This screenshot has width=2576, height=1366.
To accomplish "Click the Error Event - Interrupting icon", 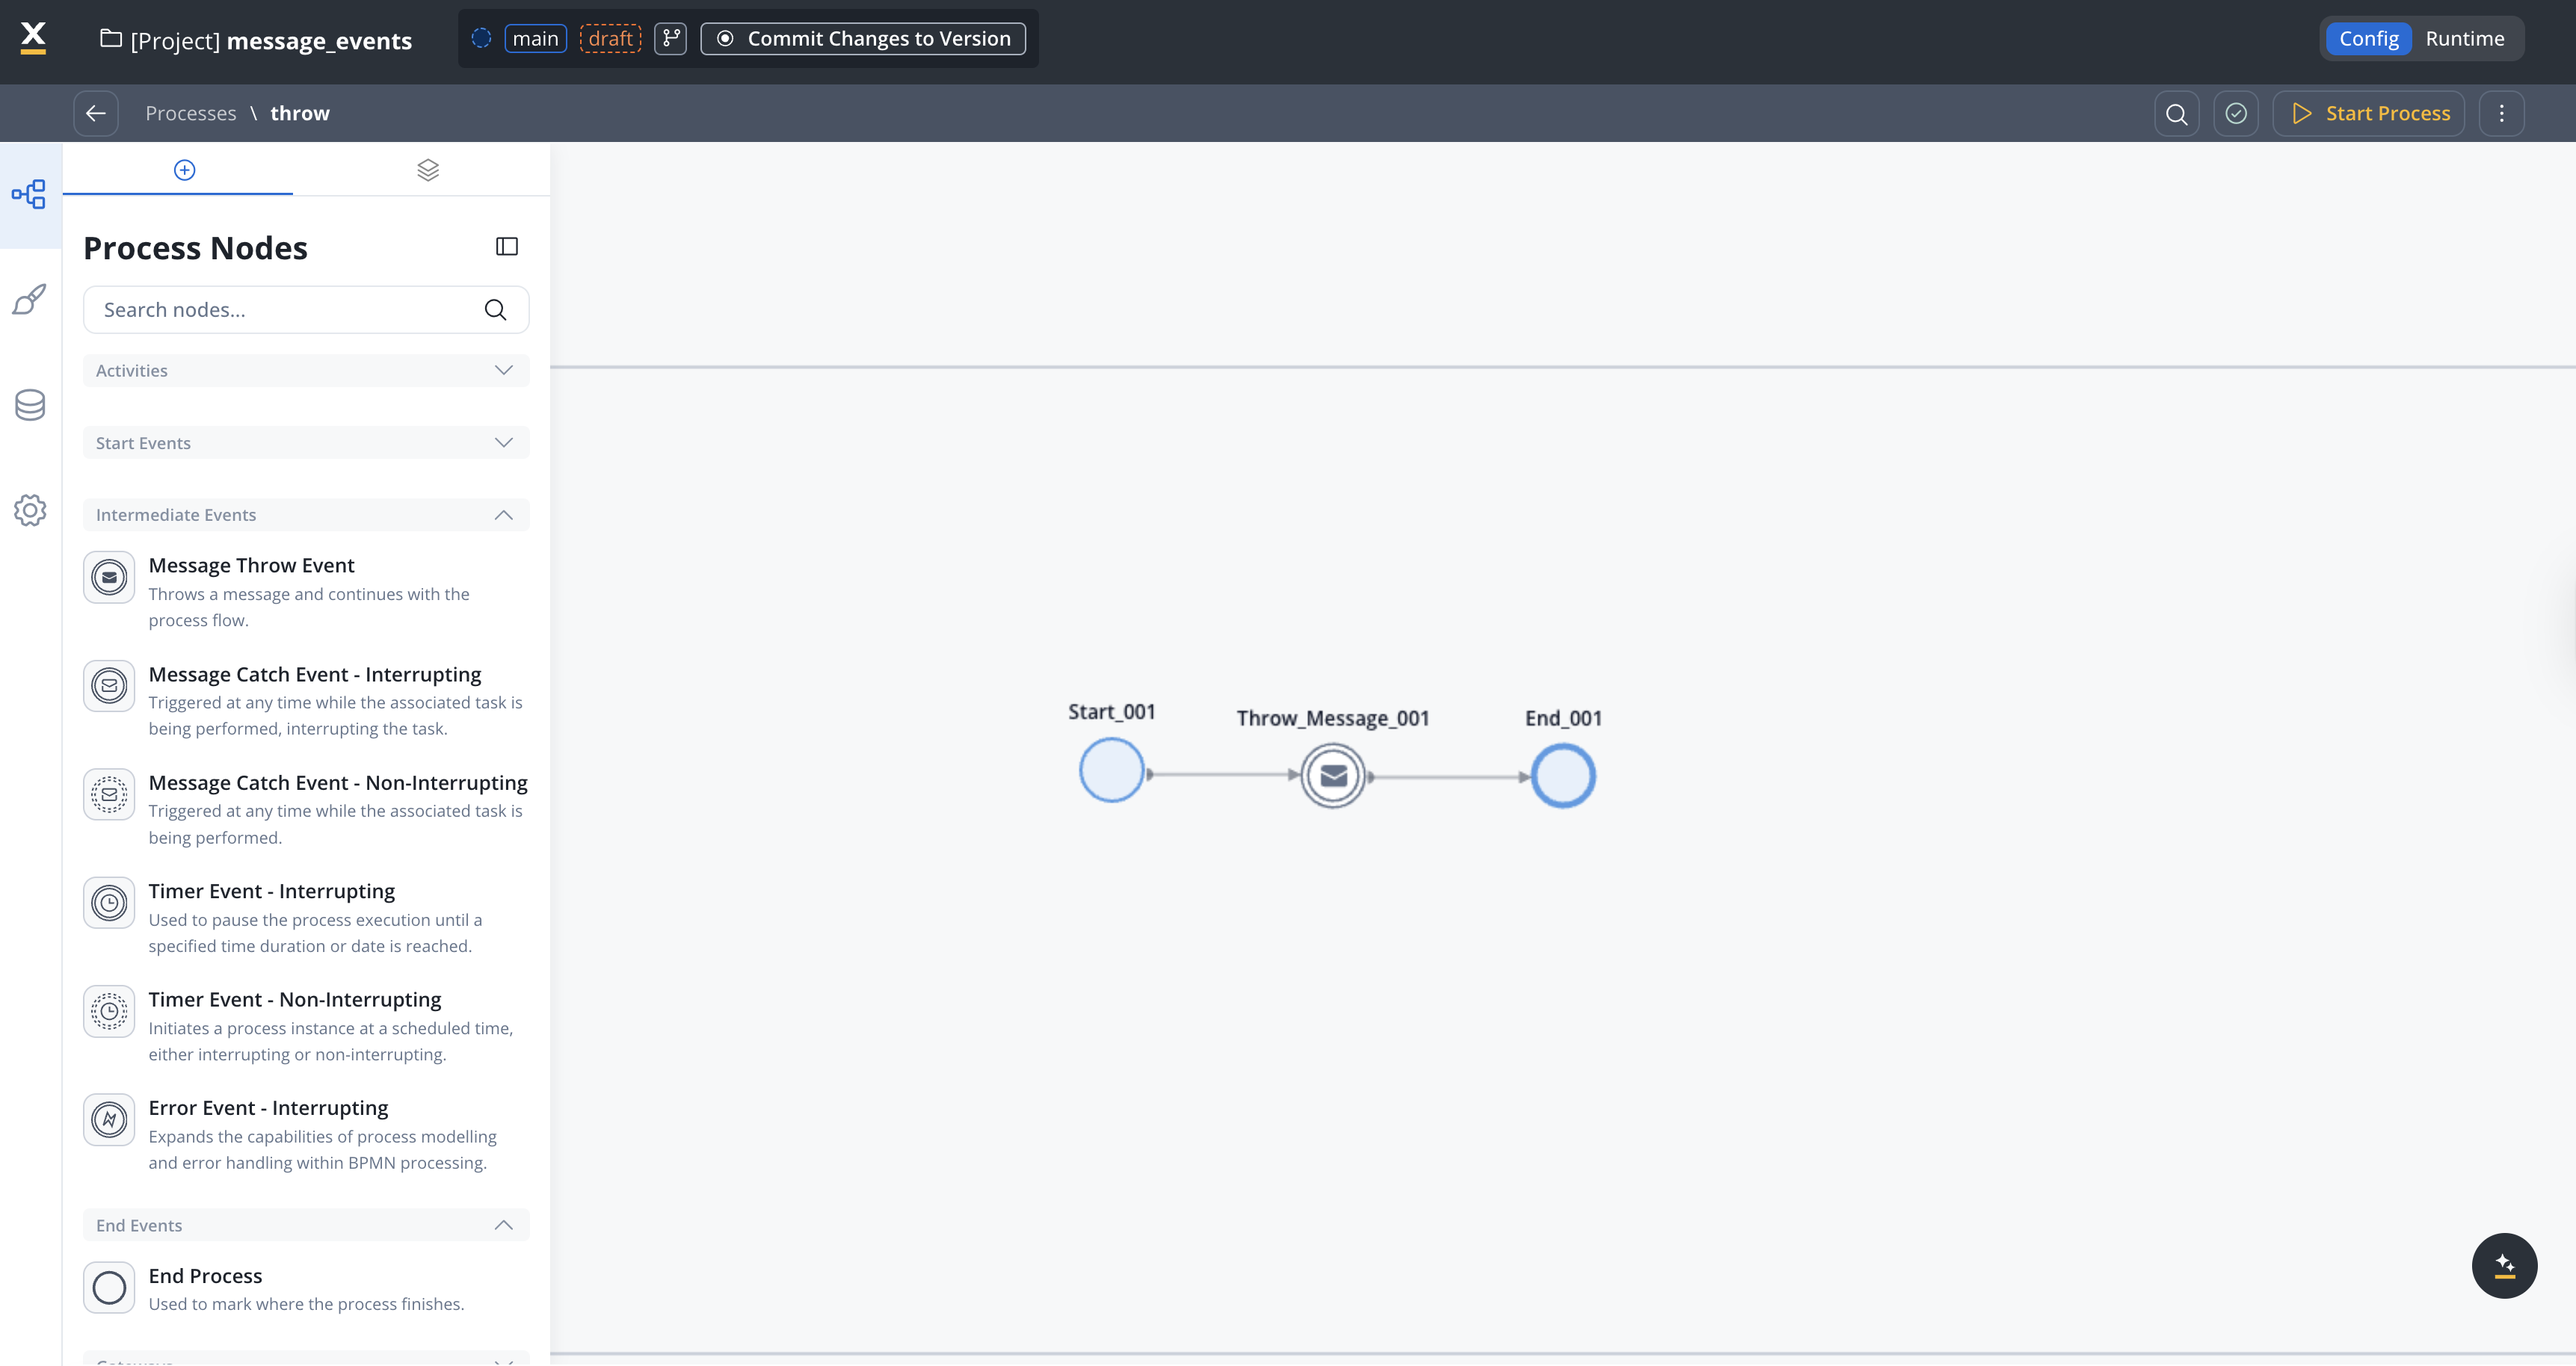I will coord(109,1119).
